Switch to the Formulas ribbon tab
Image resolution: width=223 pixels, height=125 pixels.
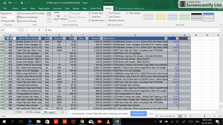[x=57, y=8]
